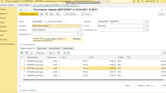
Task: Open history clock icon
Action: (x=138, y=1)
